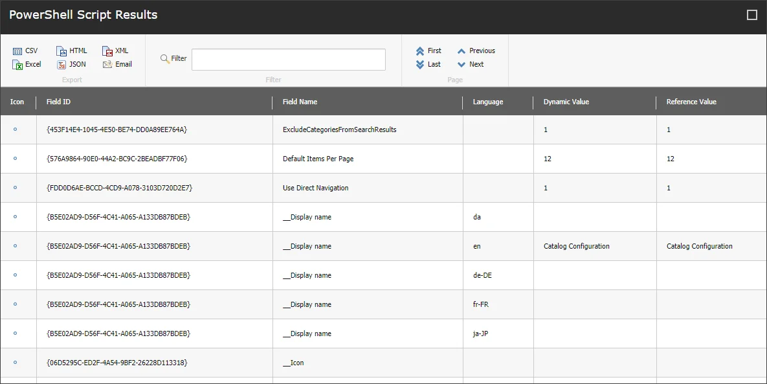
Task: Jump to first page using double-up arrow icon
Action: point(419,51)
